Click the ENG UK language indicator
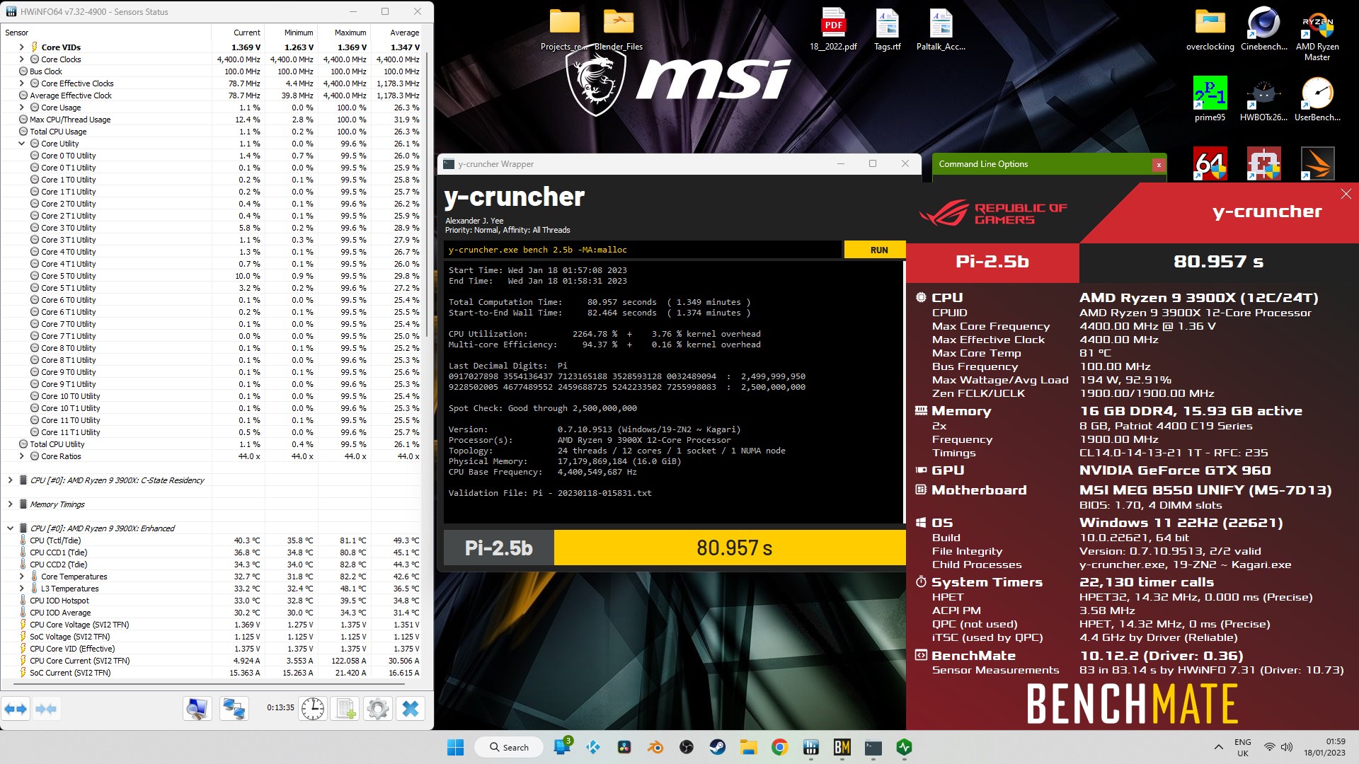Image resolution: width=1359 pixels, height=764 pixels. click(1242, 747)
